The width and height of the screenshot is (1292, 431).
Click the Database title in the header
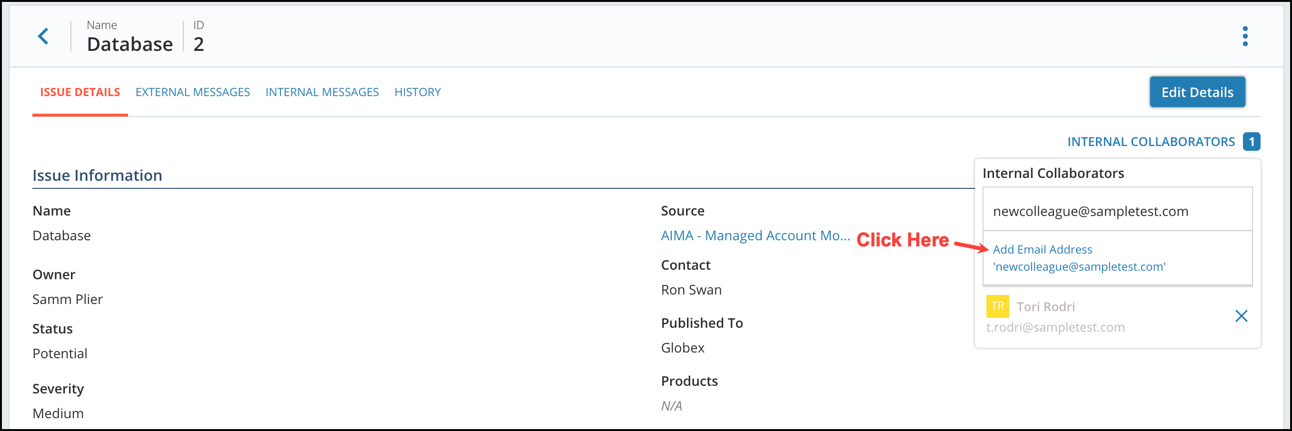pyautogui.click(x=130, y=44)
